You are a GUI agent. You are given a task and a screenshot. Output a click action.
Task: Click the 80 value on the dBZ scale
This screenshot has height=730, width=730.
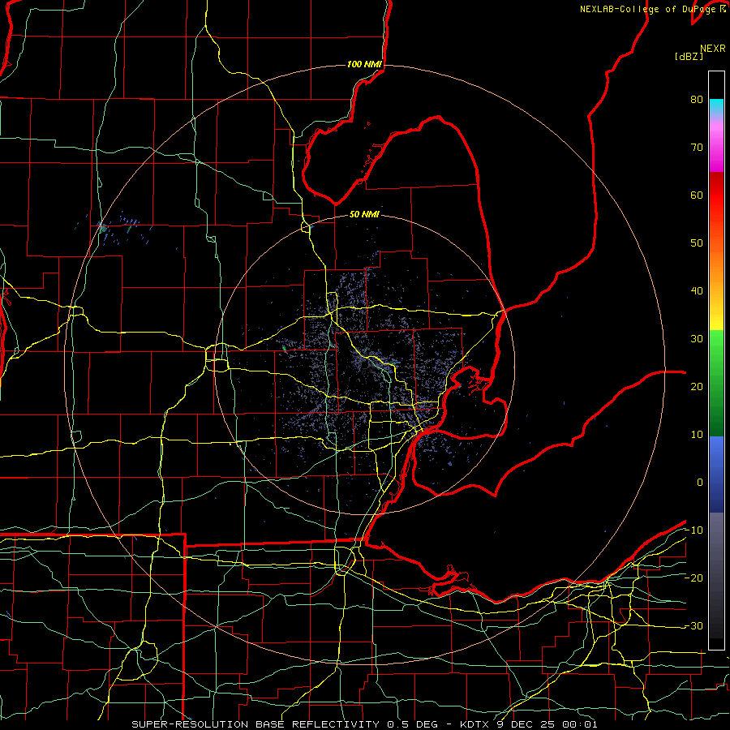pyautogui.click(x=697, y=99)
